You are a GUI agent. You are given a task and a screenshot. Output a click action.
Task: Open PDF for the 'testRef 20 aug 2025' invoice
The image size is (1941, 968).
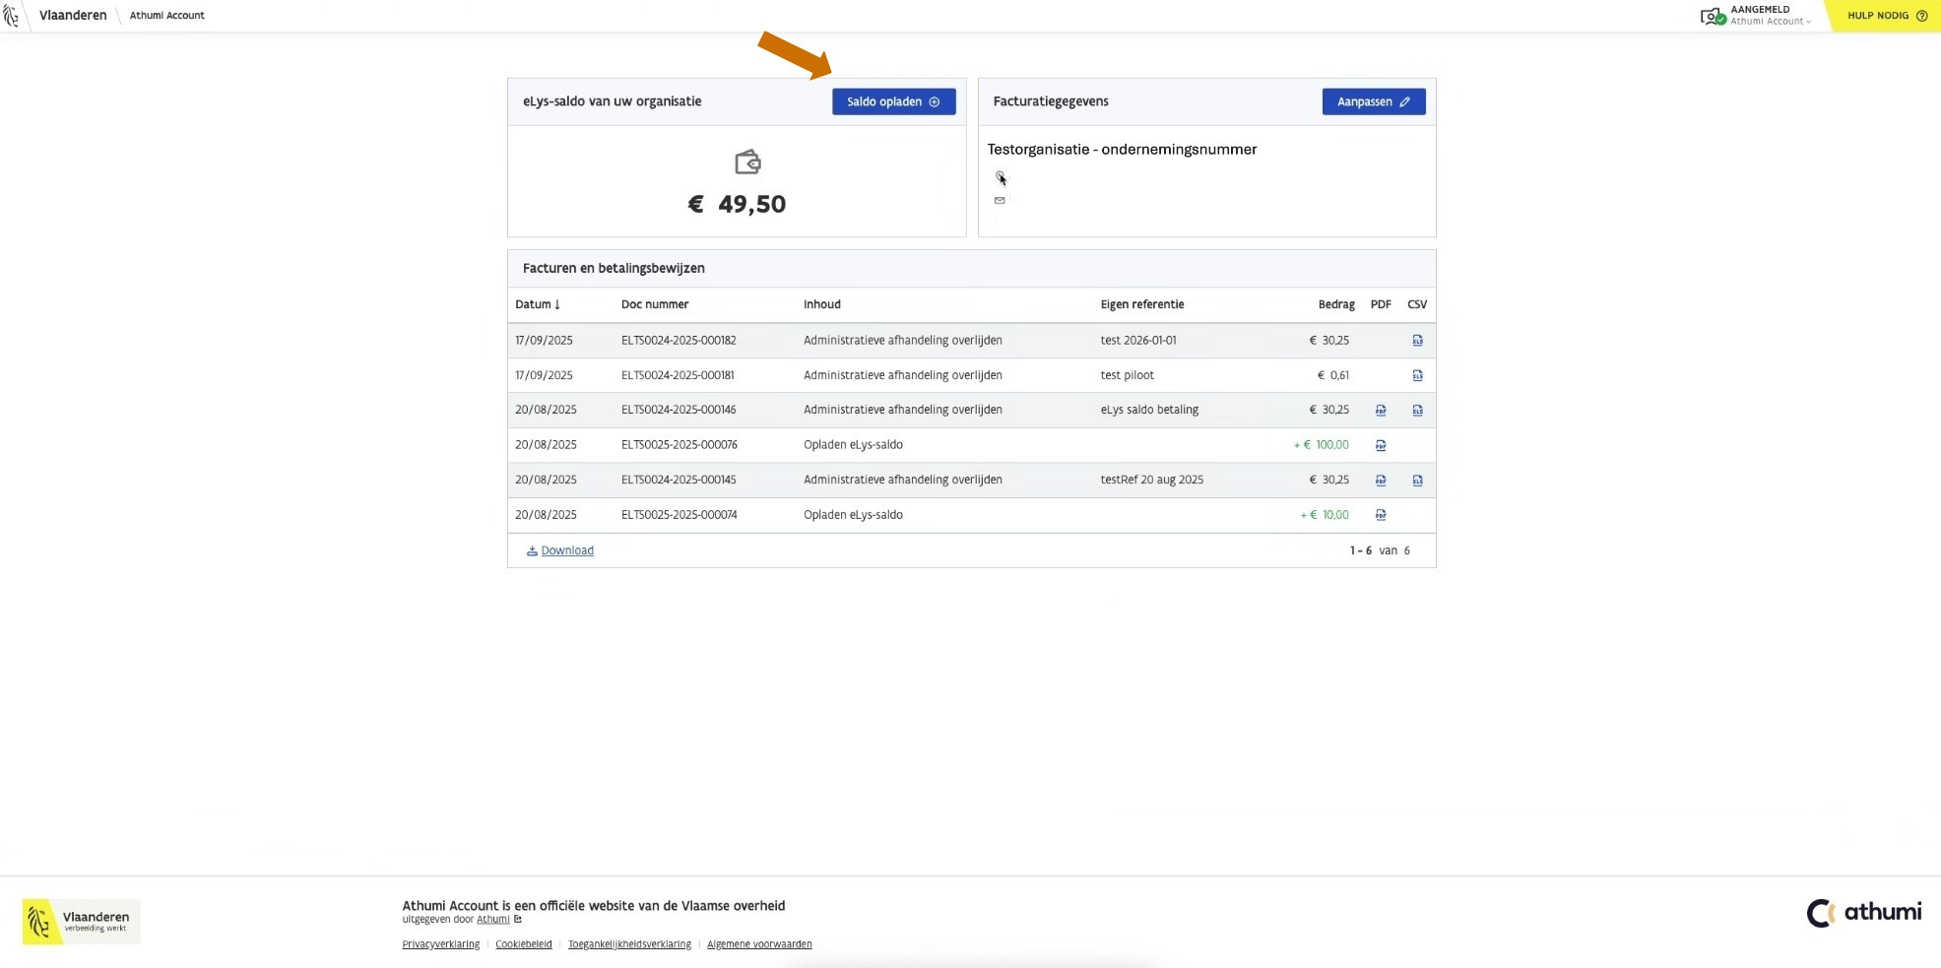pos(1381,481)
